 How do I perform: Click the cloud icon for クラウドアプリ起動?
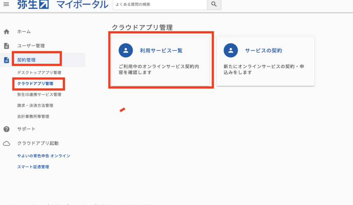point(7,144)
